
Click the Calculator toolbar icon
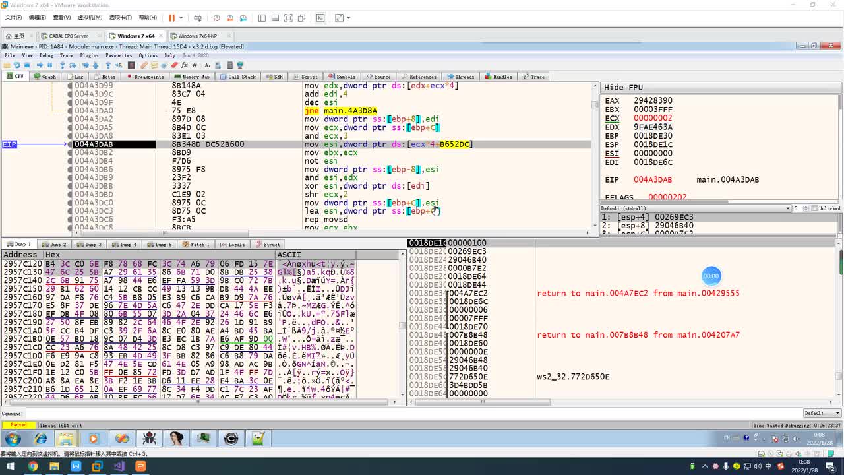230,65
